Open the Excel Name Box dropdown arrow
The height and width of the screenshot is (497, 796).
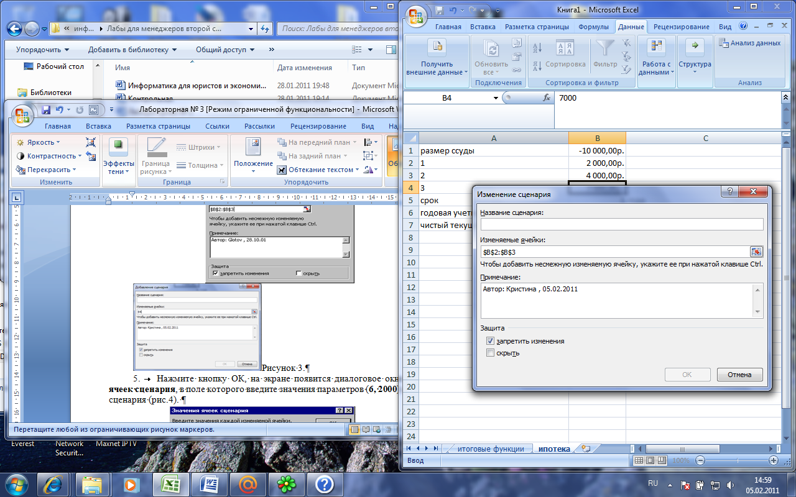(x=496, y=98)
